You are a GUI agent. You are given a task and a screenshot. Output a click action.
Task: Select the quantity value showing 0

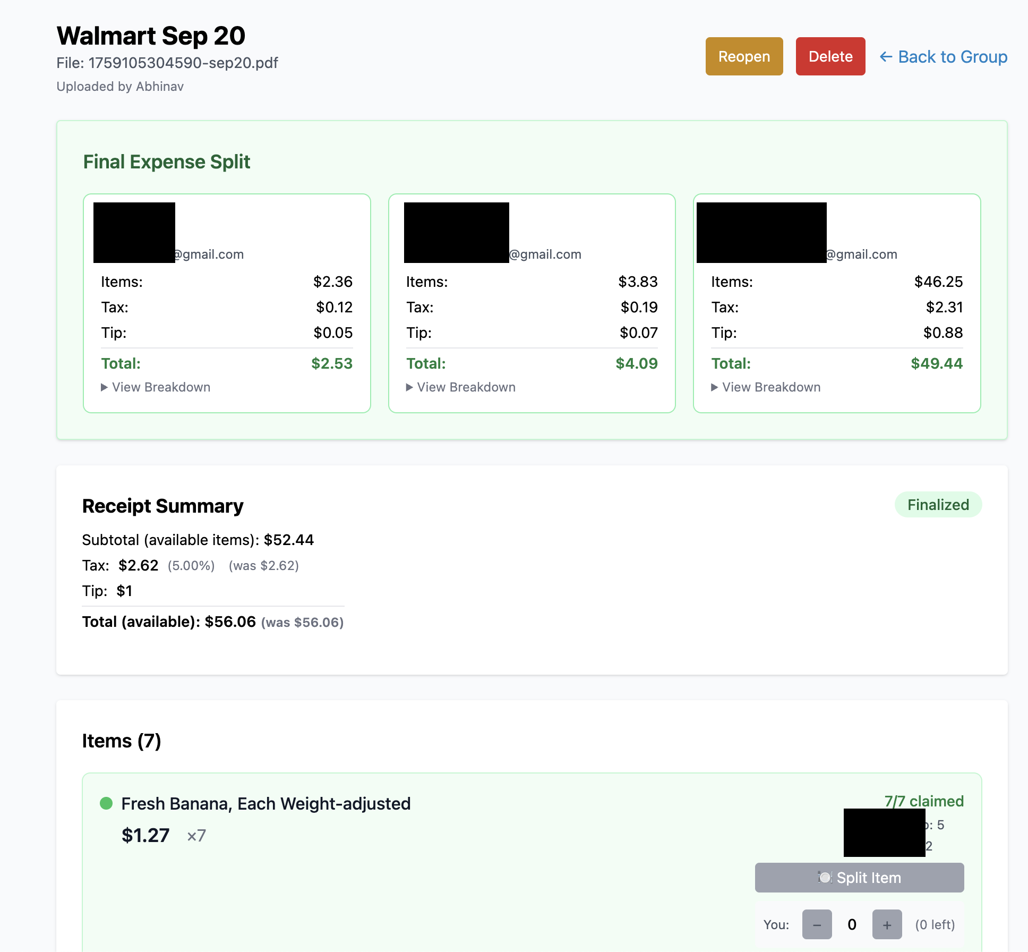click(852, 924)
